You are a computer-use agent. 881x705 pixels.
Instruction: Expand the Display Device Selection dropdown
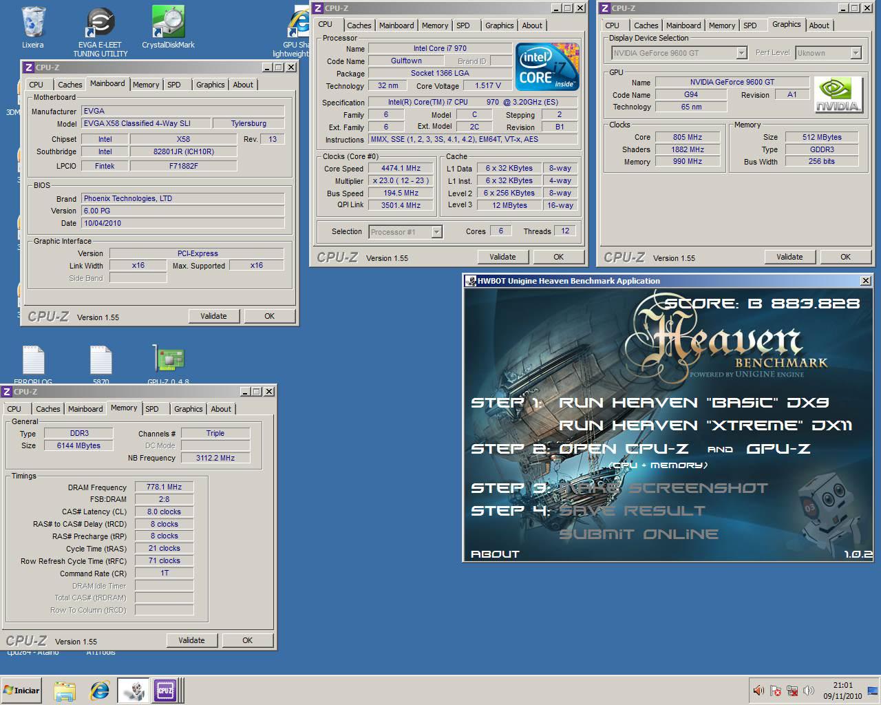(x=679, y=53)
